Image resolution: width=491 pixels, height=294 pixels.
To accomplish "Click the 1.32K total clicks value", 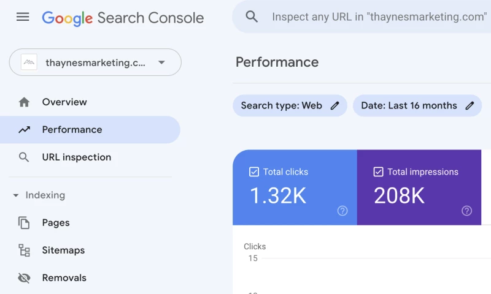I will coord(278,196).
